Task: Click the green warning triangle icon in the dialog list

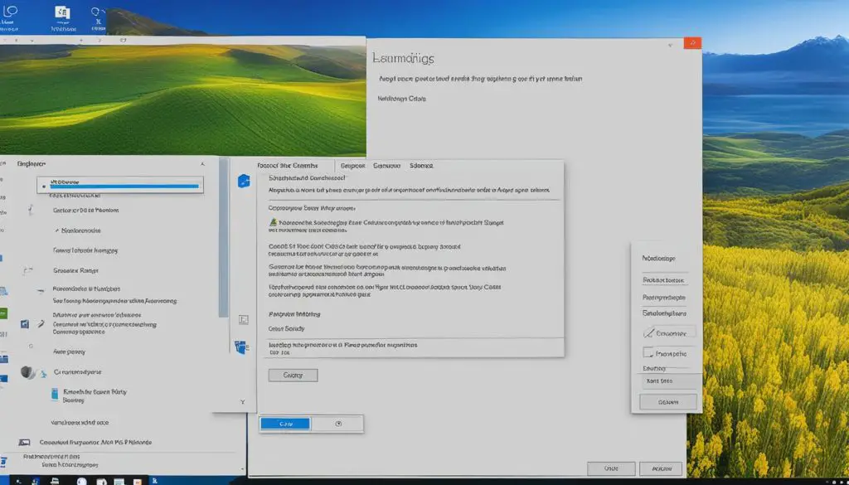Action: (274, 222)
